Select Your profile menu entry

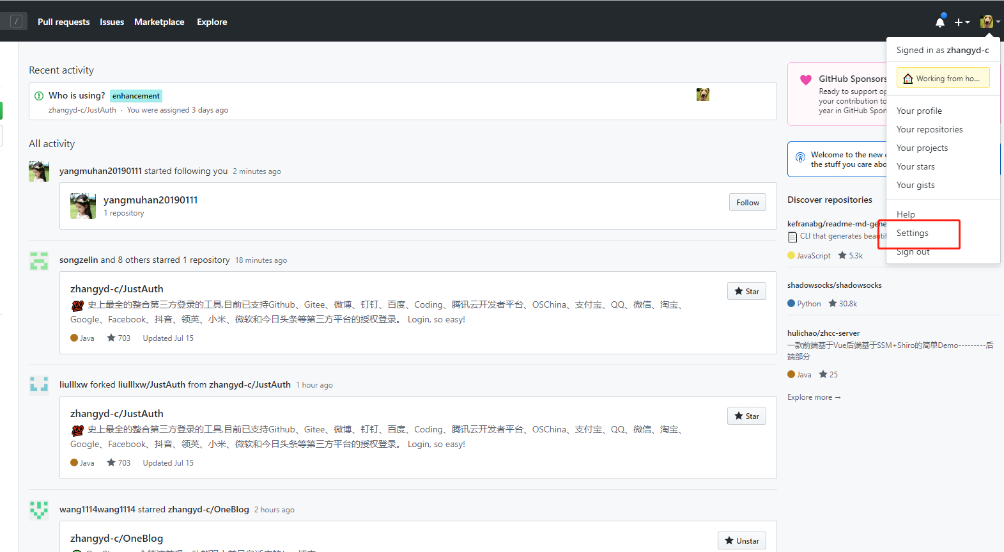(919, 111)
